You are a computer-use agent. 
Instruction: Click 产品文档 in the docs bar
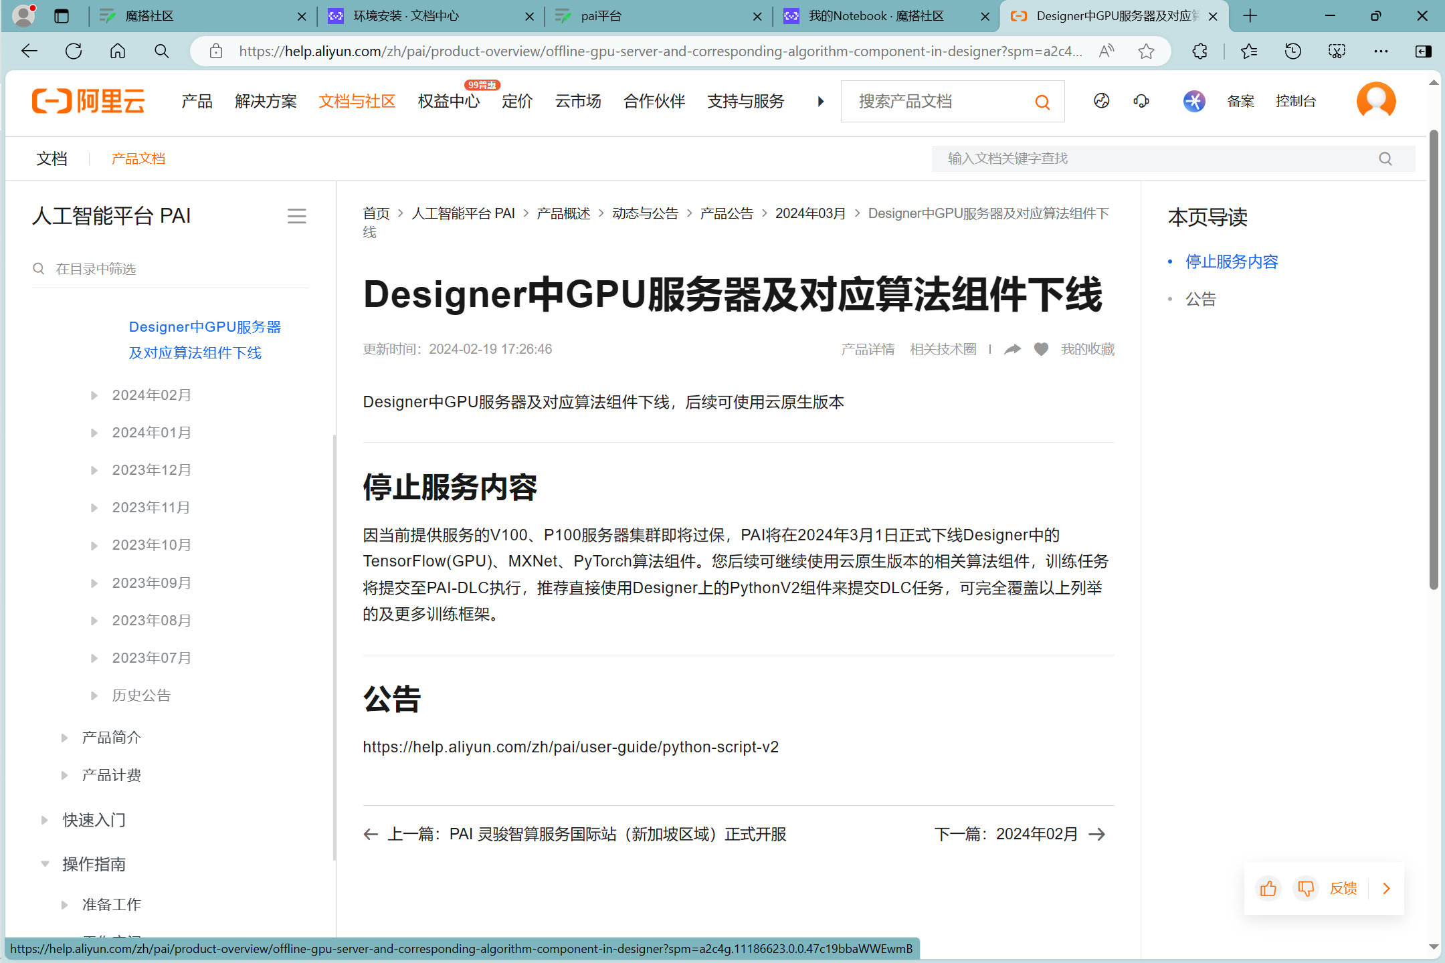pos(138,158)
